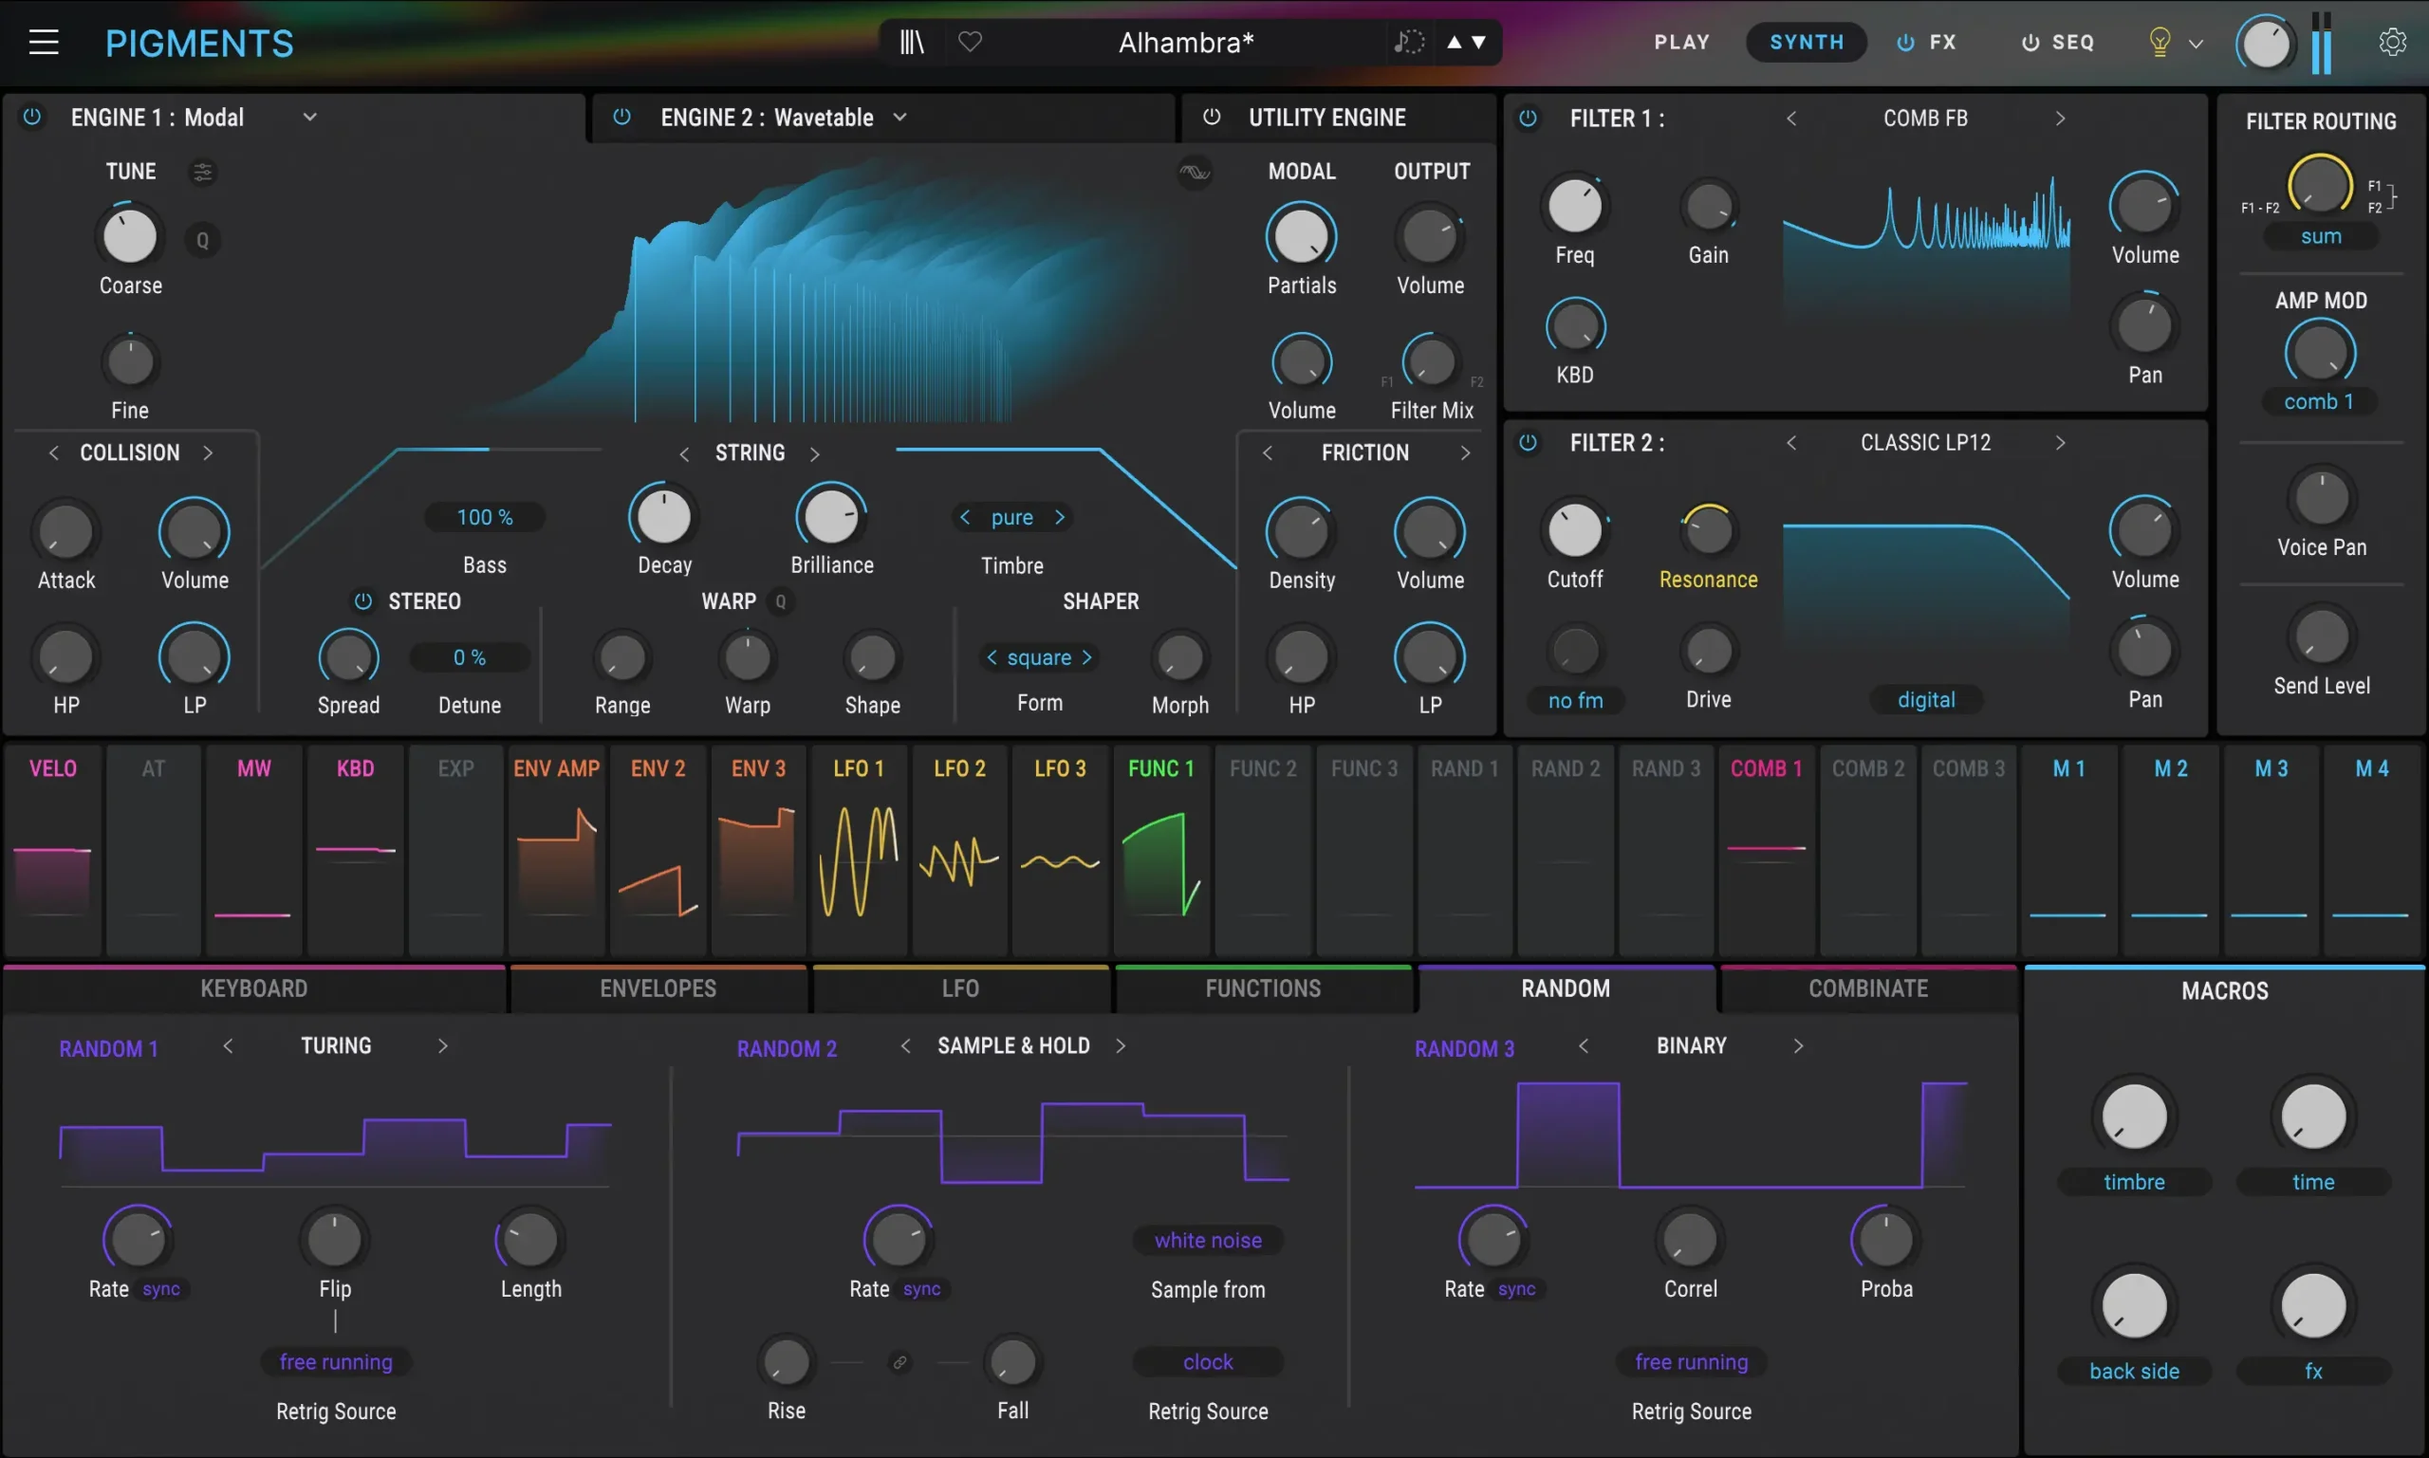Click the PLAY view button
The height and width of the screenshot is (1458, 2429).
pyautogui.click(x=1681, y=43)
